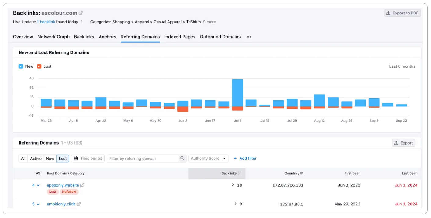Expand the row details for appsonly.website
Screen dimensions: 431x218
(38, 185)
